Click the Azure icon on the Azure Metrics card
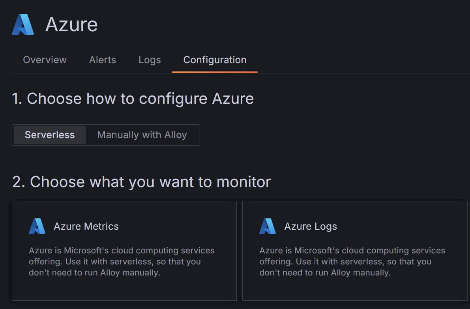Screen dimensions: 470x309 (37, 226)
